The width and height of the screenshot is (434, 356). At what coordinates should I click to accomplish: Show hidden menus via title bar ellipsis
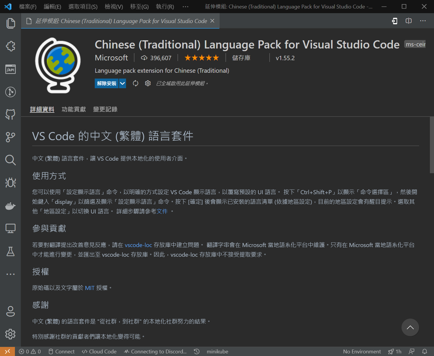coord(185,6)
